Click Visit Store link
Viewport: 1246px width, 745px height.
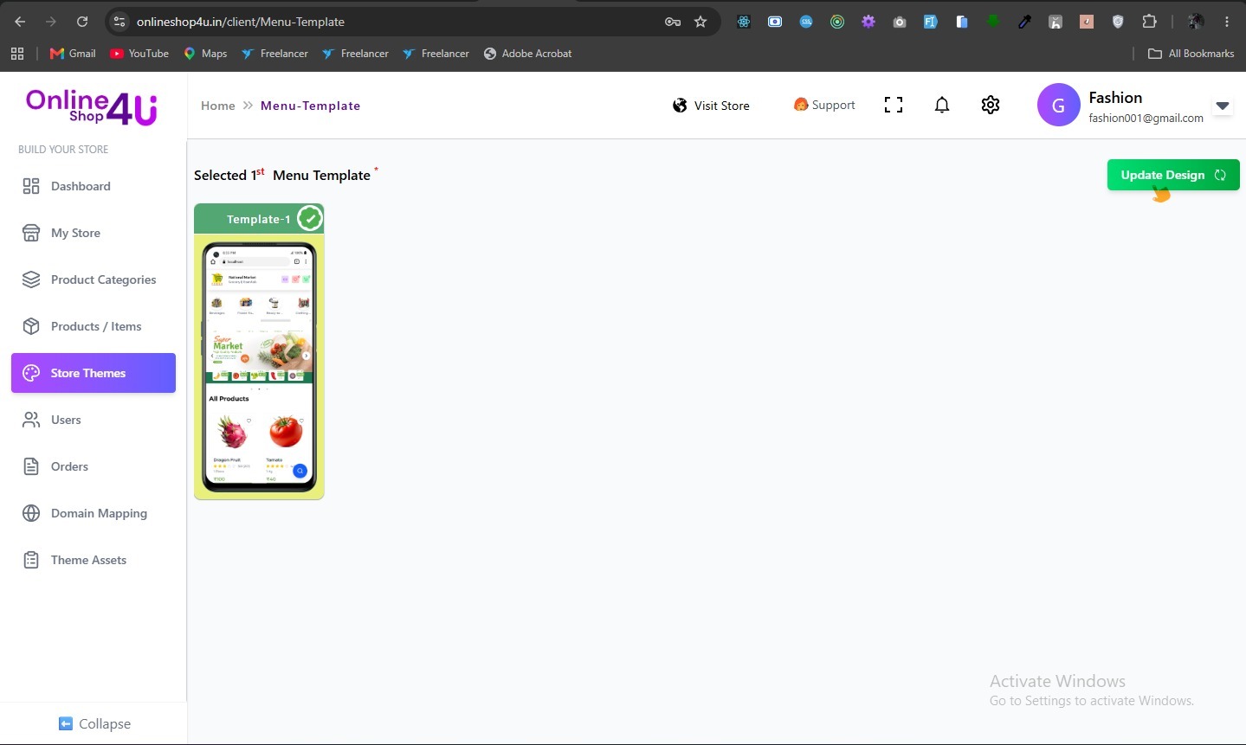point(711,106)
